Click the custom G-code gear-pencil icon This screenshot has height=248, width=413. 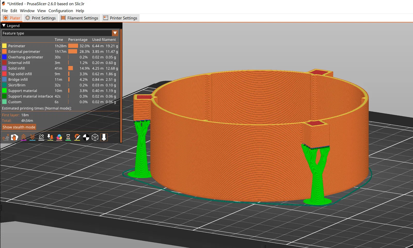(x=77, y=137)
